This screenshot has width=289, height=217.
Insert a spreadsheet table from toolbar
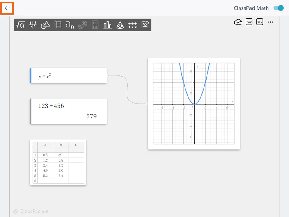click(58, 25)
